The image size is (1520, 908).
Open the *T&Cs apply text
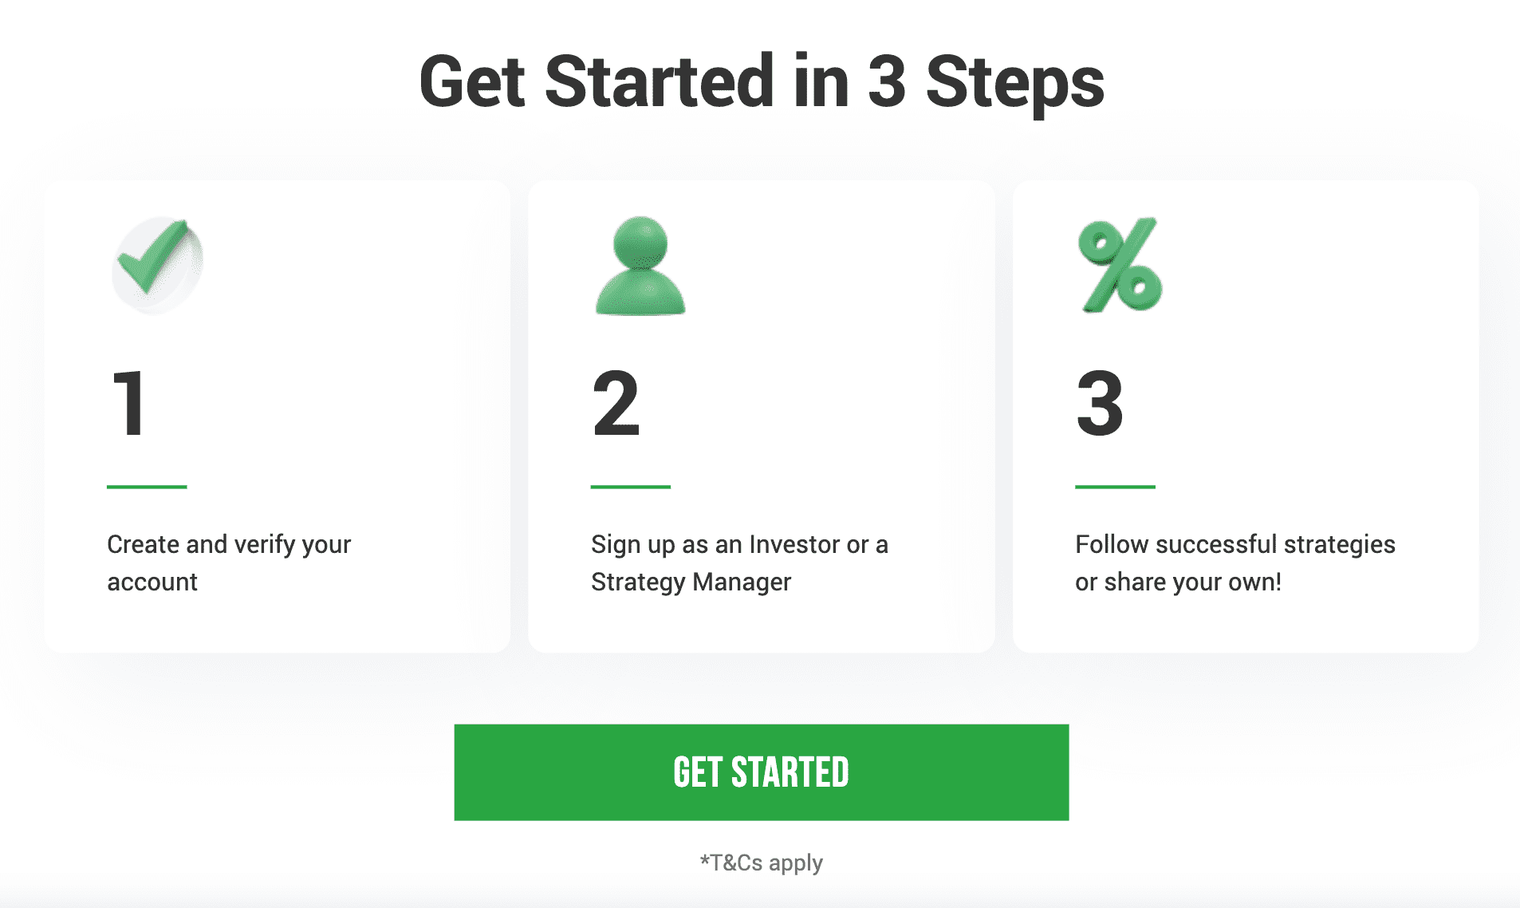(x=762, y=863)
